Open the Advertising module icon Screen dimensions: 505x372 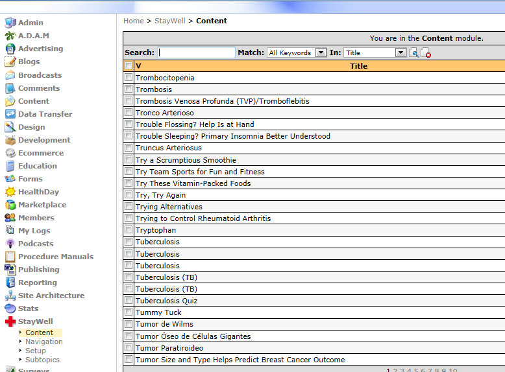pyautogui.click(x=10, y=49)
